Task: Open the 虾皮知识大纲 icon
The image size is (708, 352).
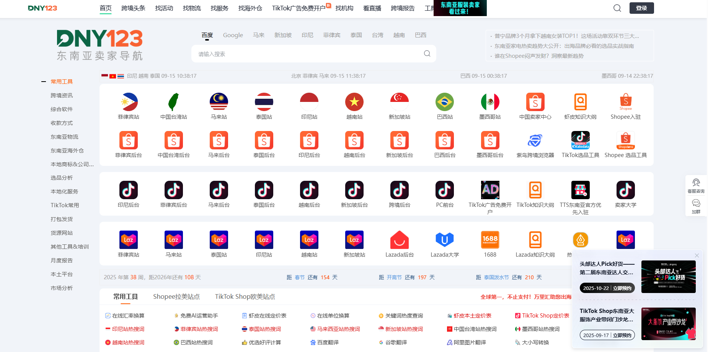Action: pos(581,102)
